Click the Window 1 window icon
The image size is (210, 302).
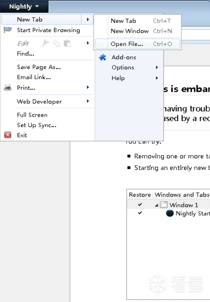pos(164,204)
